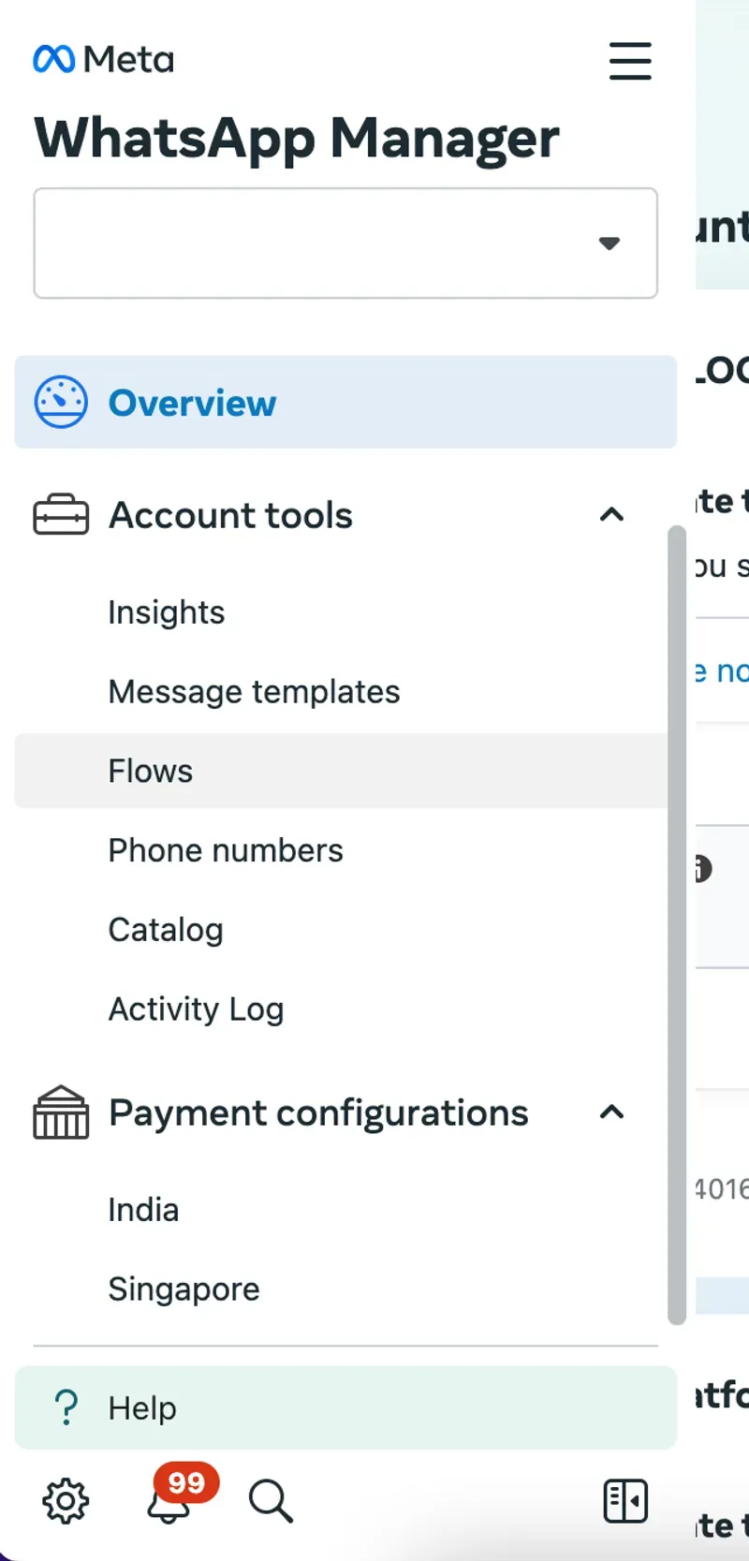Click the Overview dashboard gauge icon
Image resolution: width=749 pixels, height=1561 pixels.
61,402
